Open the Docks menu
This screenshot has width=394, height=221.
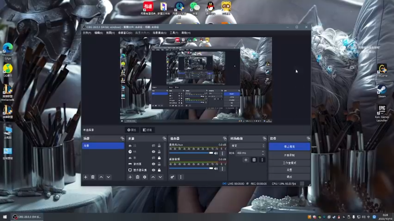(x=125, y=33)
